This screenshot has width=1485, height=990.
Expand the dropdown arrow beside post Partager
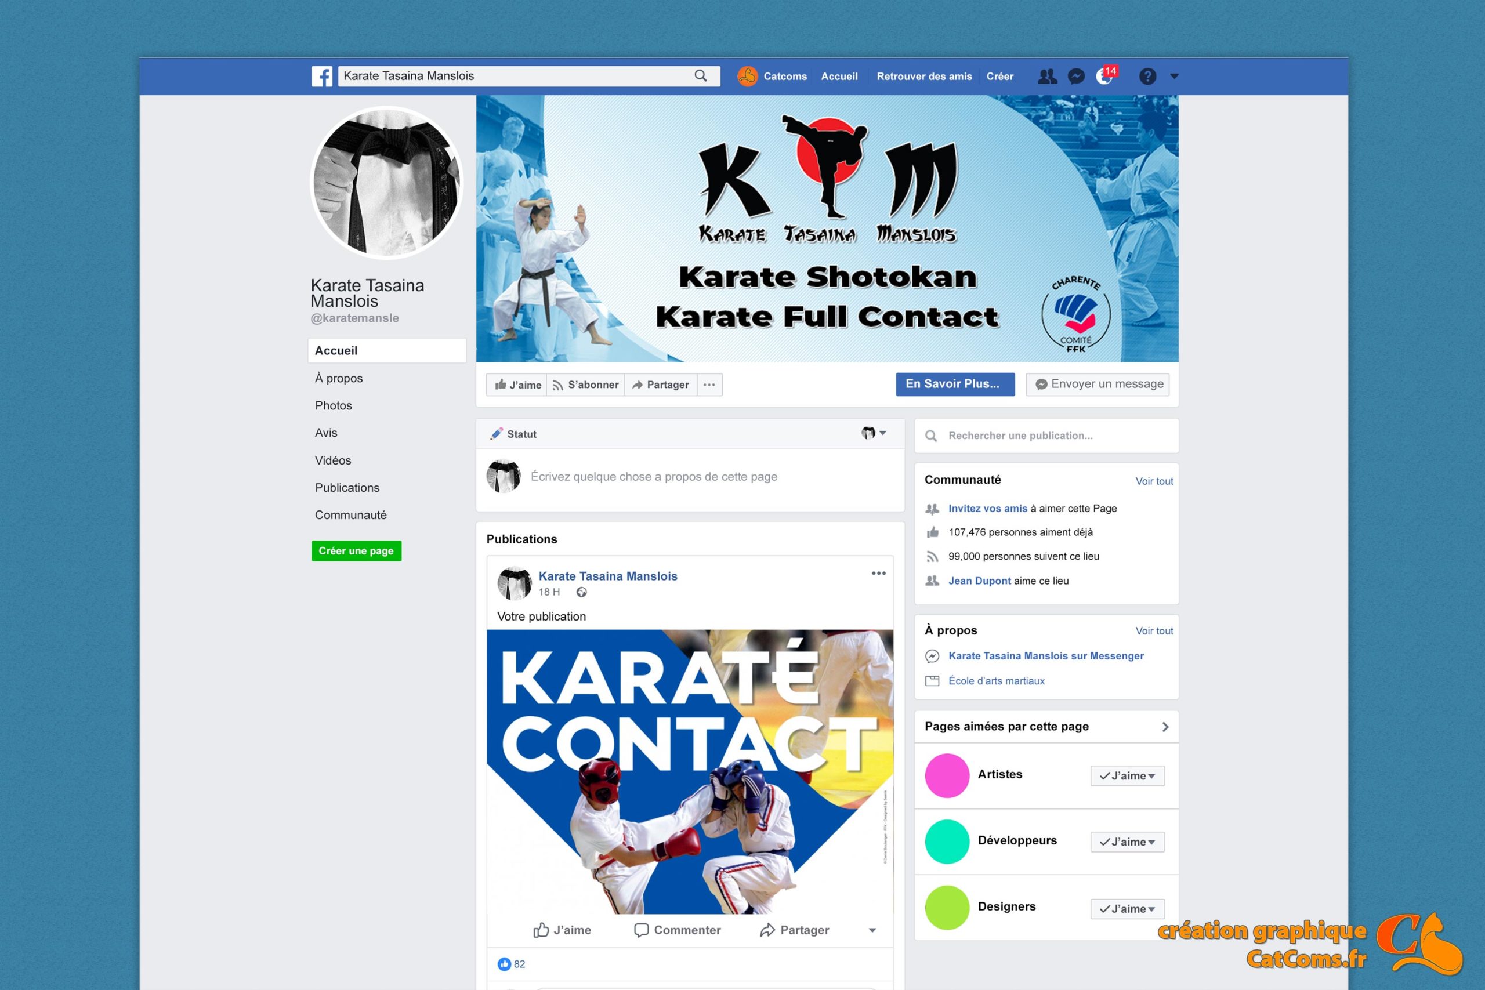coord(872,930)
